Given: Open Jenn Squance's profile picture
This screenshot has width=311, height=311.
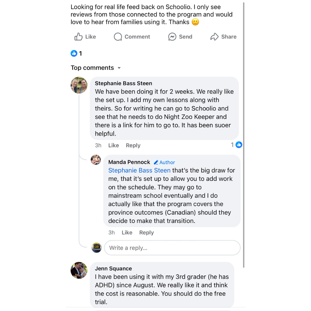Looking at the screenshot, I should [x=79, y=270].
